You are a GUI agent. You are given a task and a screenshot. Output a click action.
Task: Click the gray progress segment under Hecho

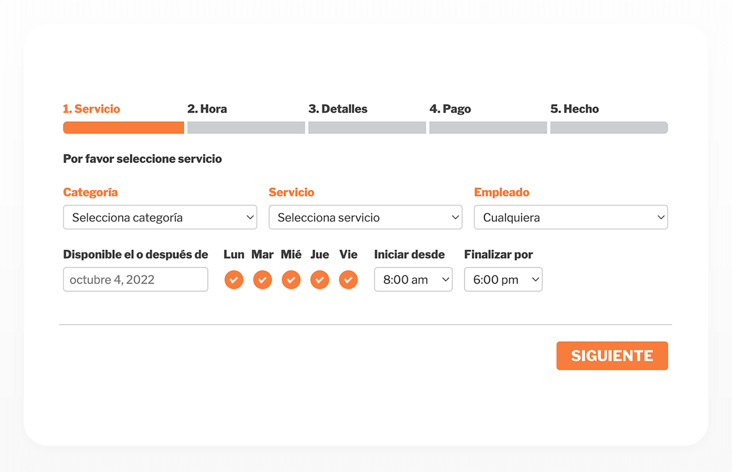(609, 128)
